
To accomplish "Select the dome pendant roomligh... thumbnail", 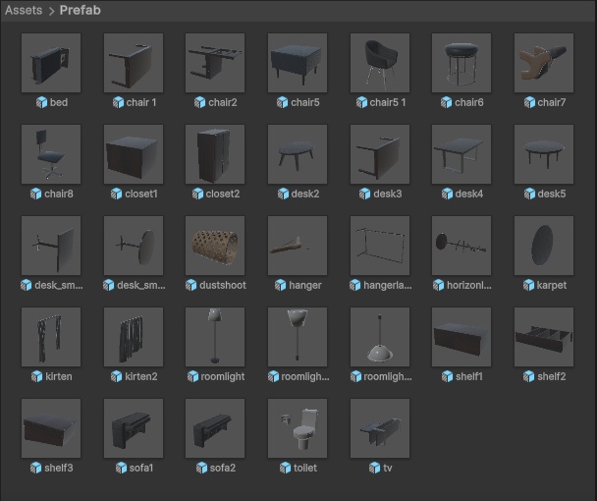I will tap(380, 337).
